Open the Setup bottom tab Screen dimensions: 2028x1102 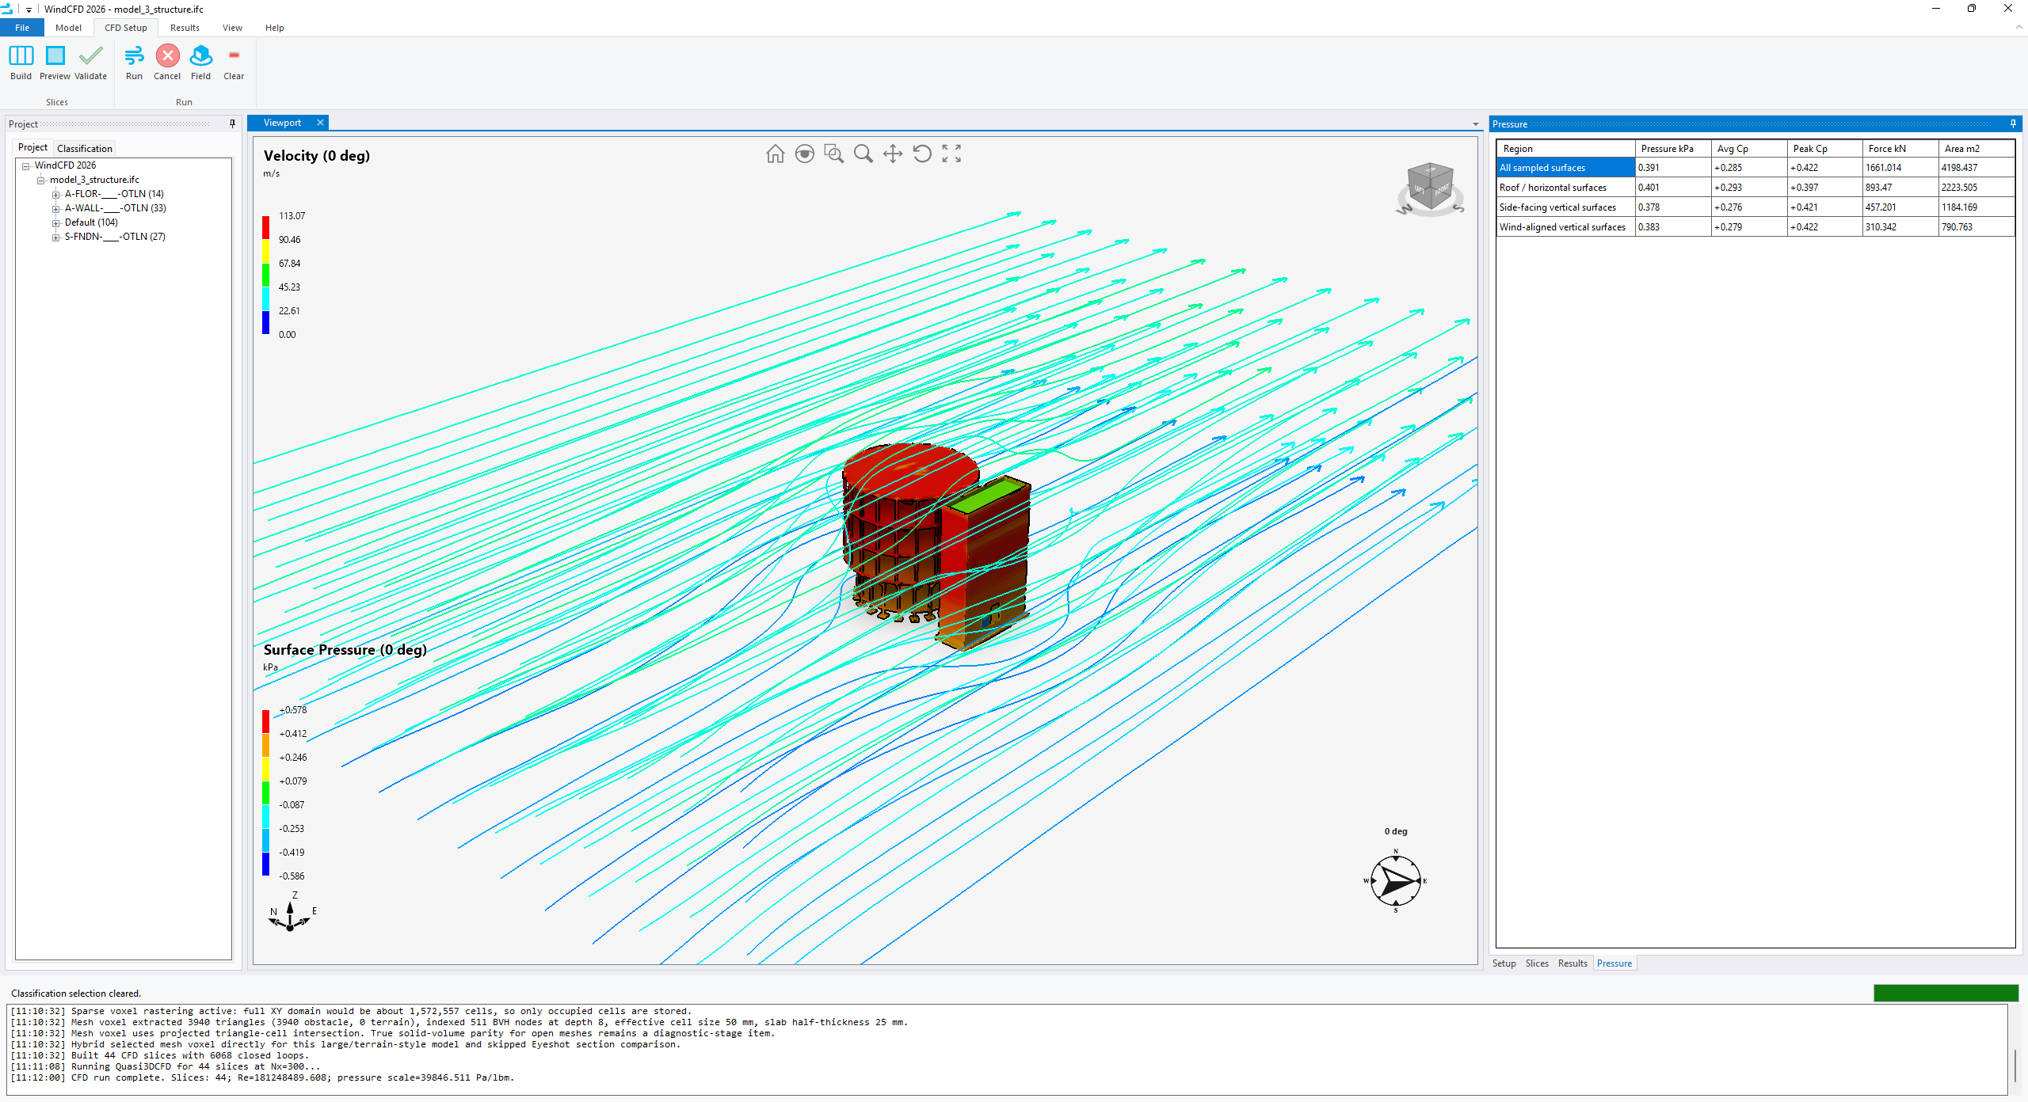click(x=1504, y=963)
